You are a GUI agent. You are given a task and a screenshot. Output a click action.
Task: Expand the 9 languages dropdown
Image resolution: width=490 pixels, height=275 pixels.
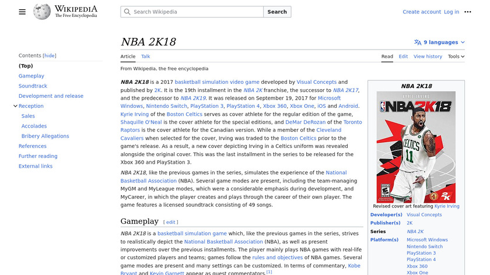[439, 42]
